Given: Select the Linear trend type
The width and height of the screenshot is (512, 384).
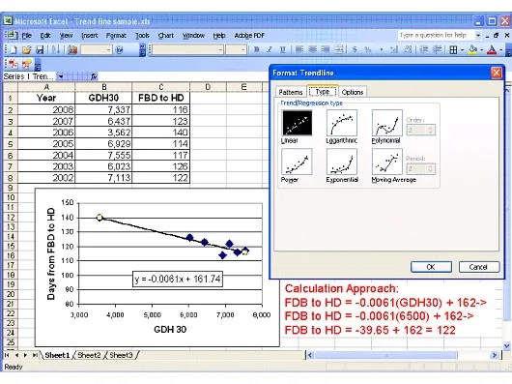Looking at the screenshot, I should click(297, 123).
